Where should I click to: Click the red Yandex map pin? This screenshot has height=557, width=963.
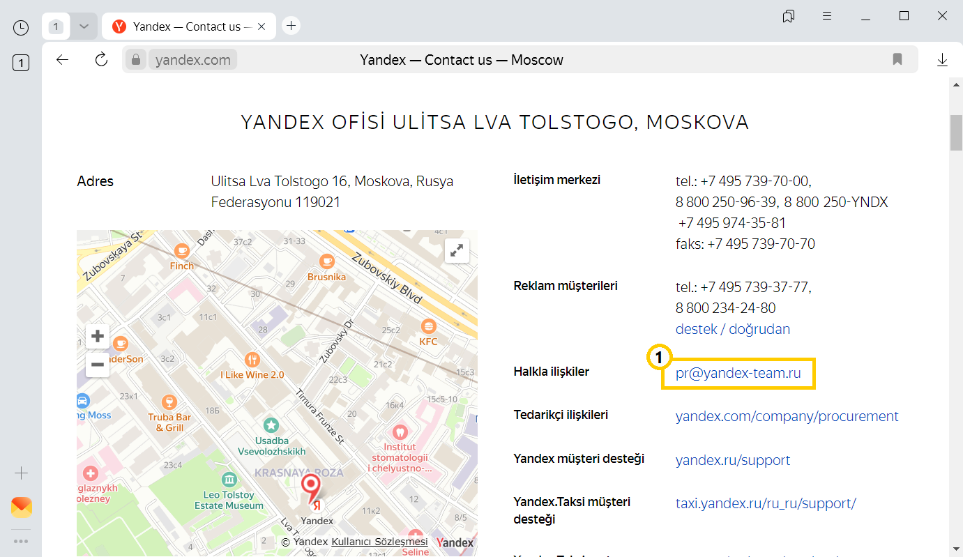(x=311, y=488)
